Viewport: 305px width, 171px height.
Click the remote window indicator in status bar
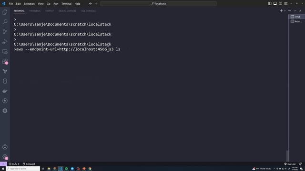tap(3, 164)
